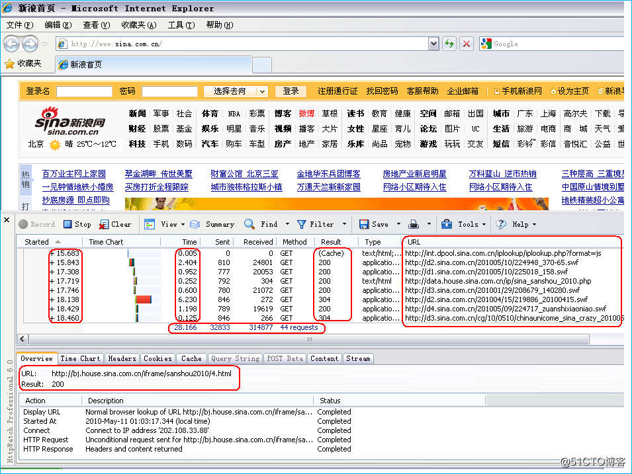Select the 新浪首页 browser tab
This screenshot has height=474, width=632.
(154, 64)
